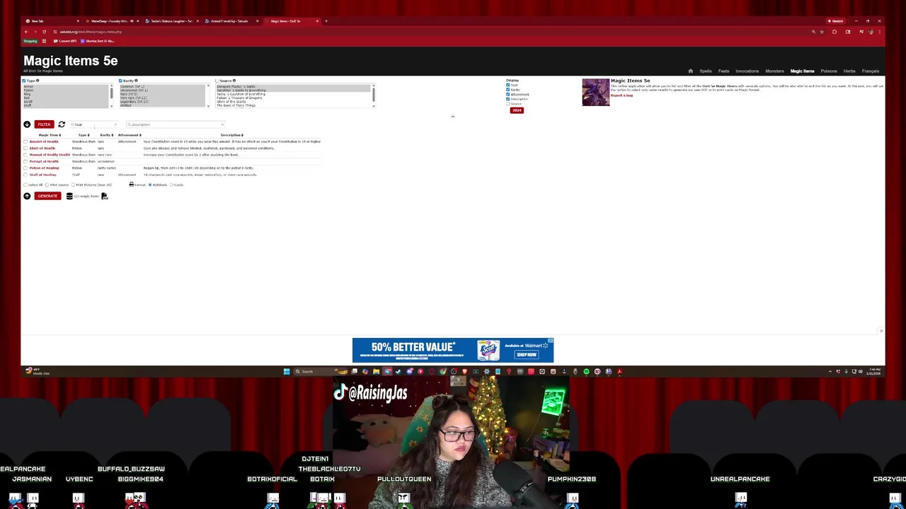Open the Report a bug link
The width and height of the screenshot is (906, 509).
coord(621,95)
